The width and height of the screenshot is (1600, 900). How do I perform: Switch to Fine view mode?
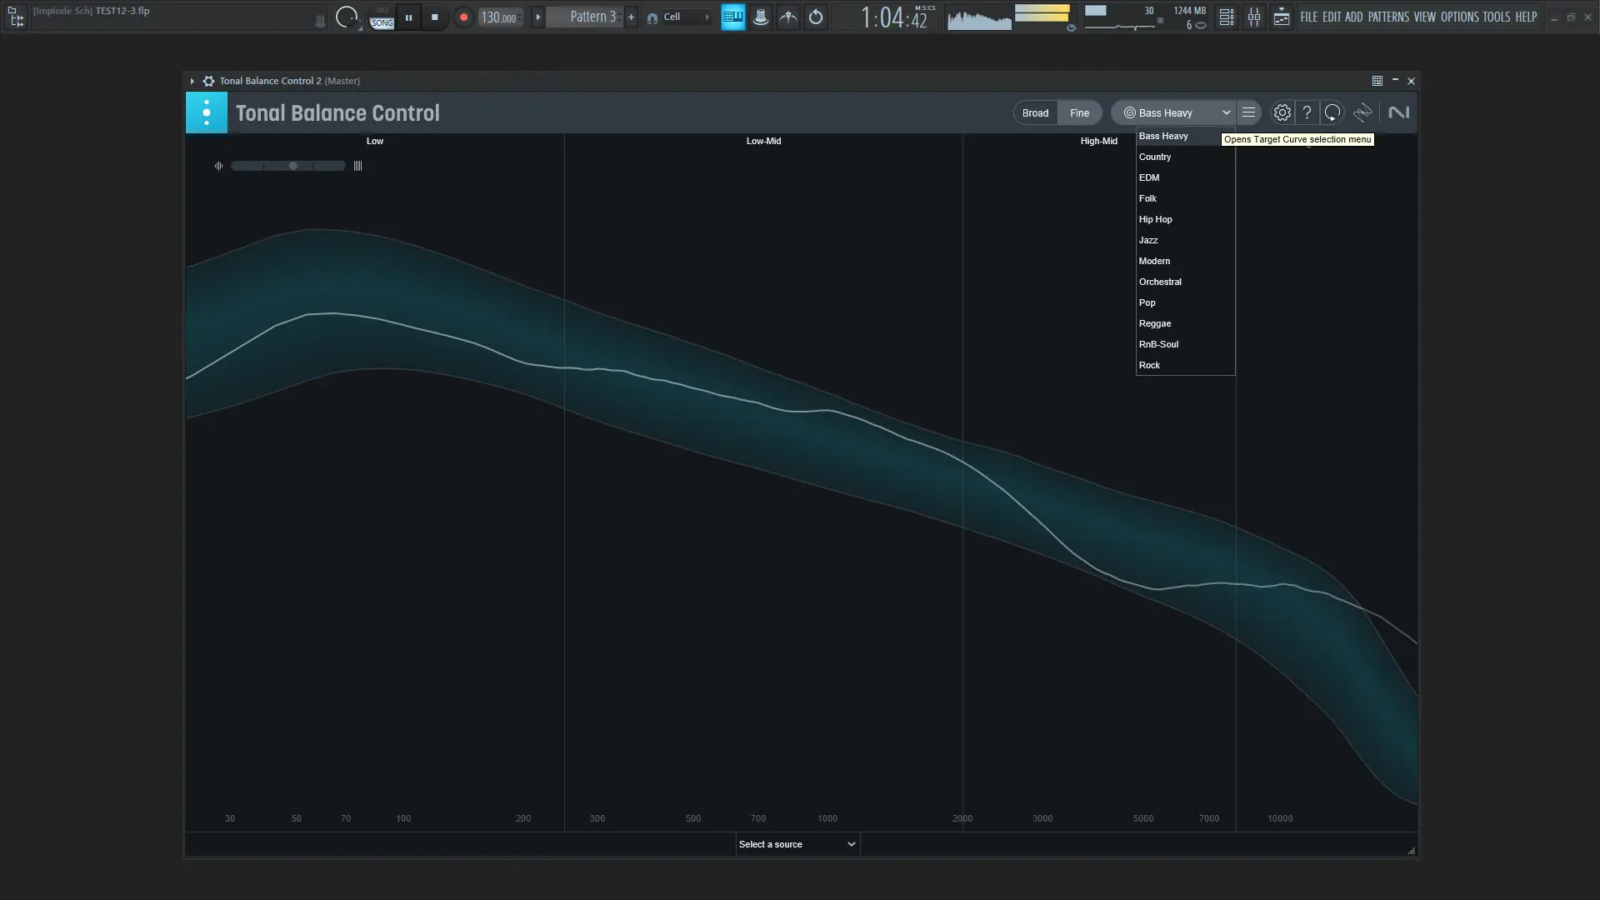1079,112
